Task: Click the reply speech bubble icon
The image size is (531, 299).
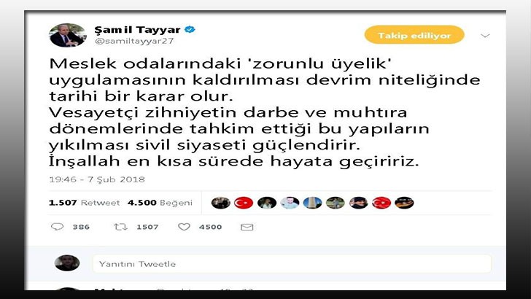Action: 57,227
